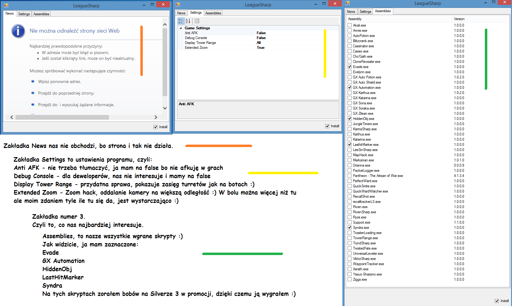Switch to the Settings tab in the right window

click(365, 12)
